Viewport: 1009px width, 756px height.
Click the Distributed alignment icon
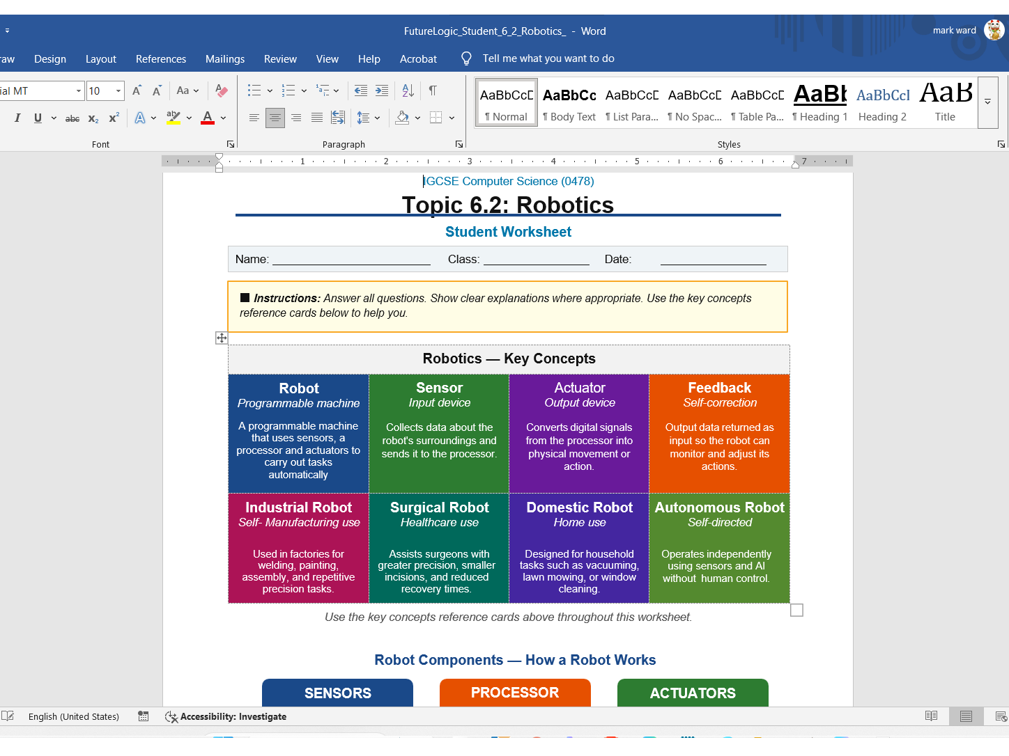(x=338, y=118)
